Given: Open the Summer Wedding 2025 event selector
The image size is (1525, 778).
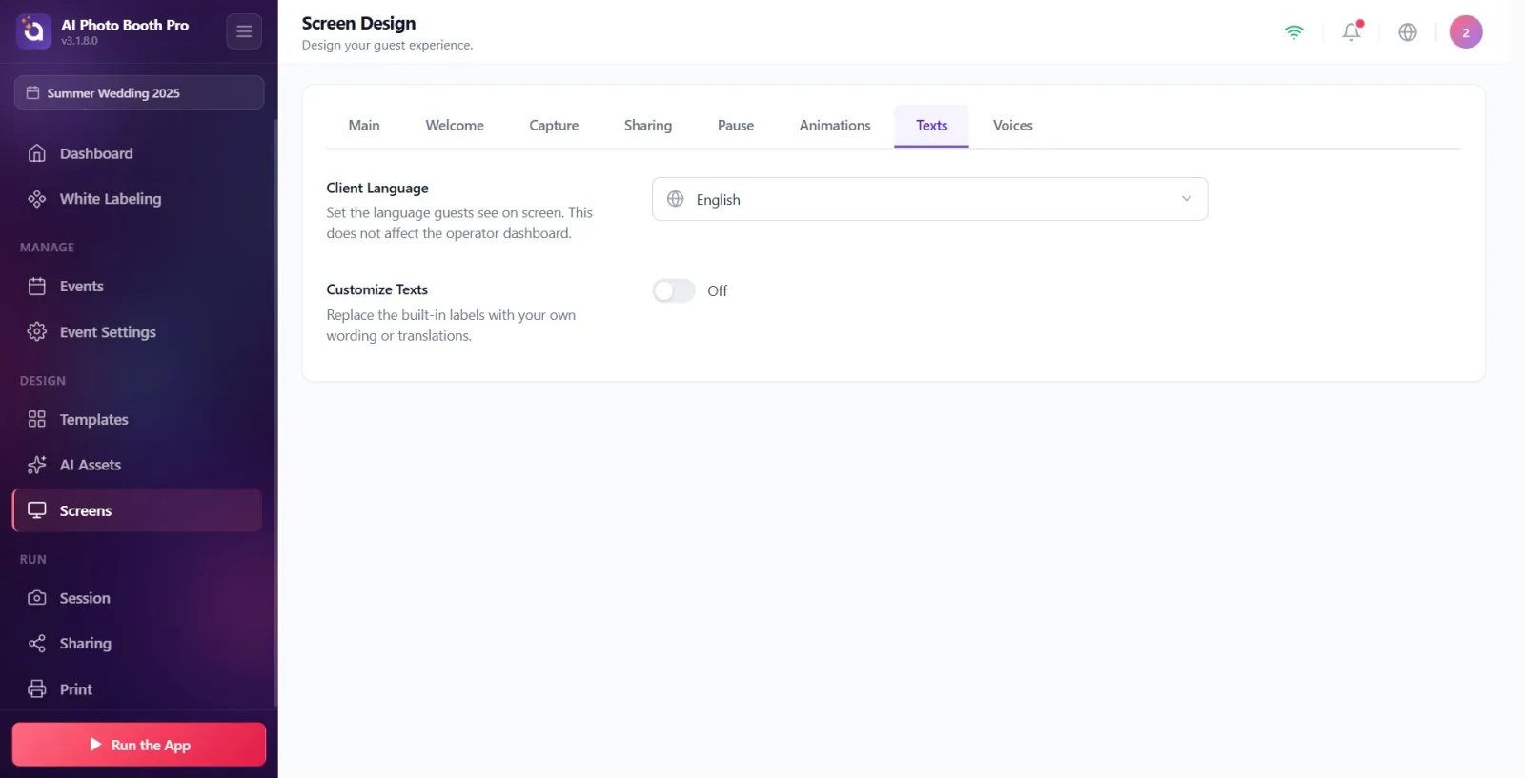Looking at the screenshot, I should tap(139, 92).
